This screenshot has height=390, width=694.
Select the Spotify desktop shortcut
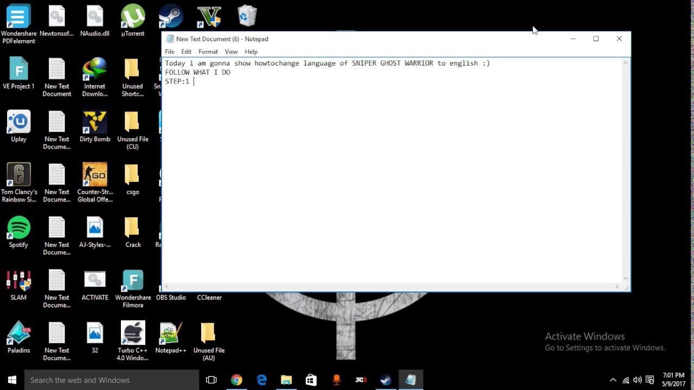coord(18,232)
